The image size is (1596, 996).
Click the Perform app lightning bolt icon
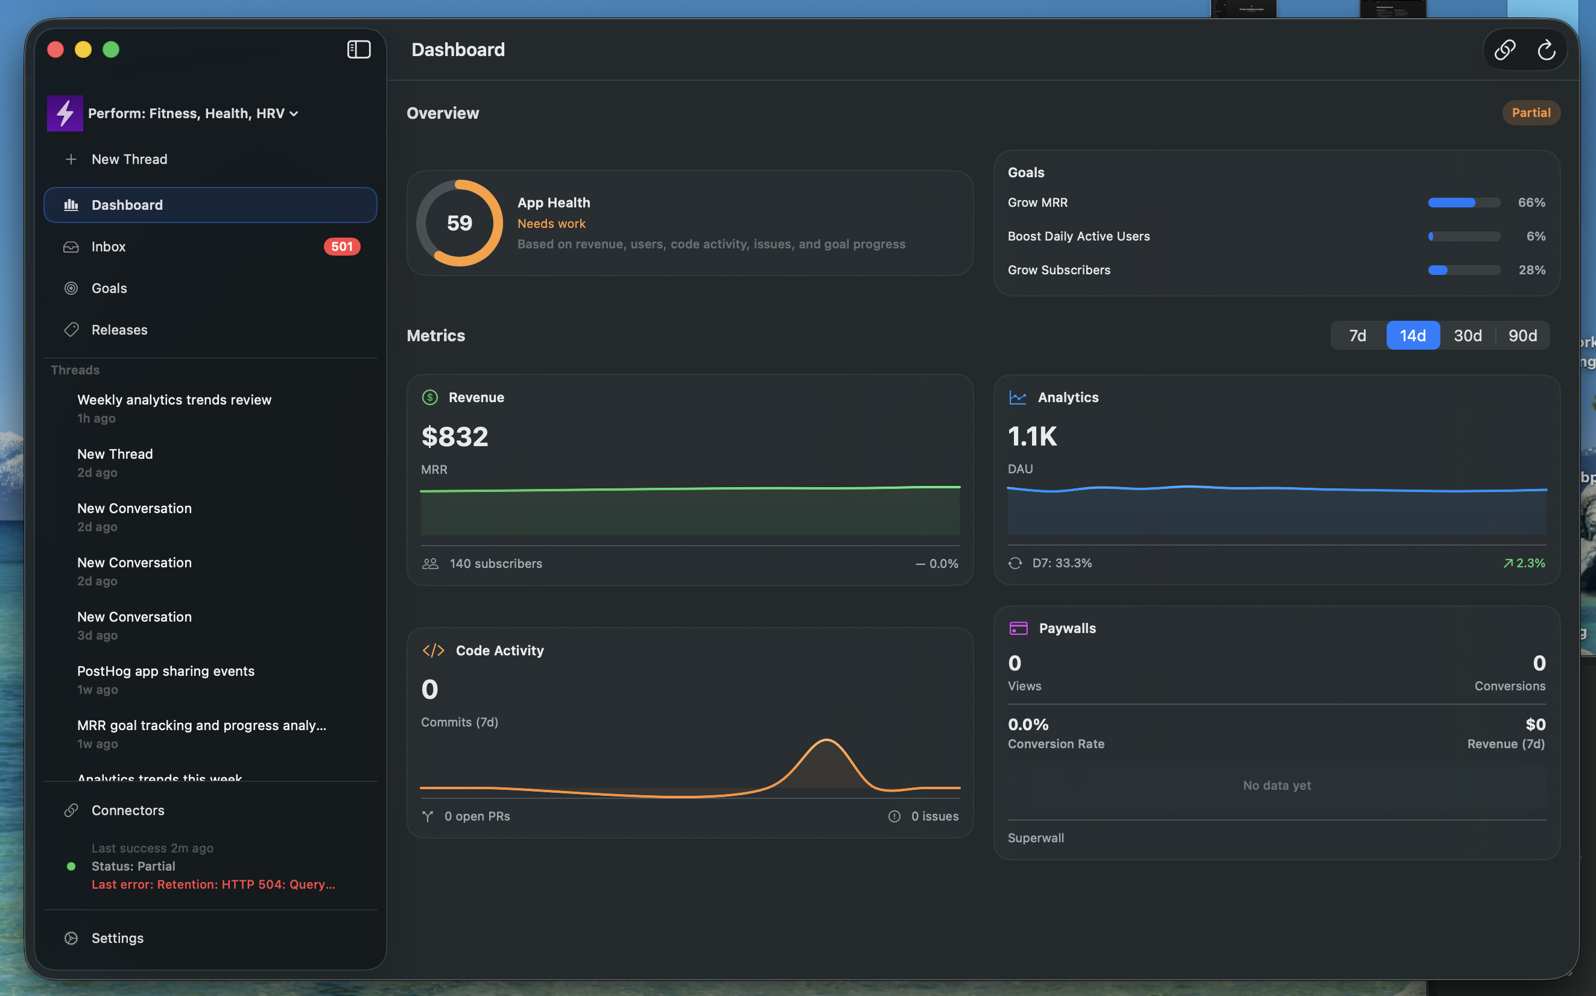pos(65,113)
